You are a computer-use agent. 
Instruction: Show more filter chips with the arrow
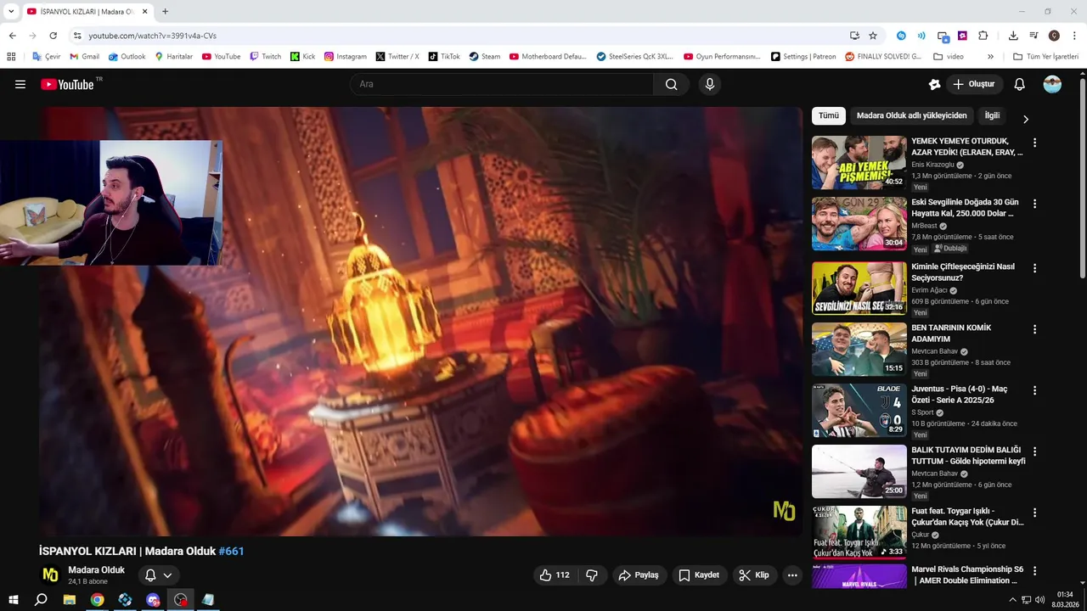[1025, 120]
